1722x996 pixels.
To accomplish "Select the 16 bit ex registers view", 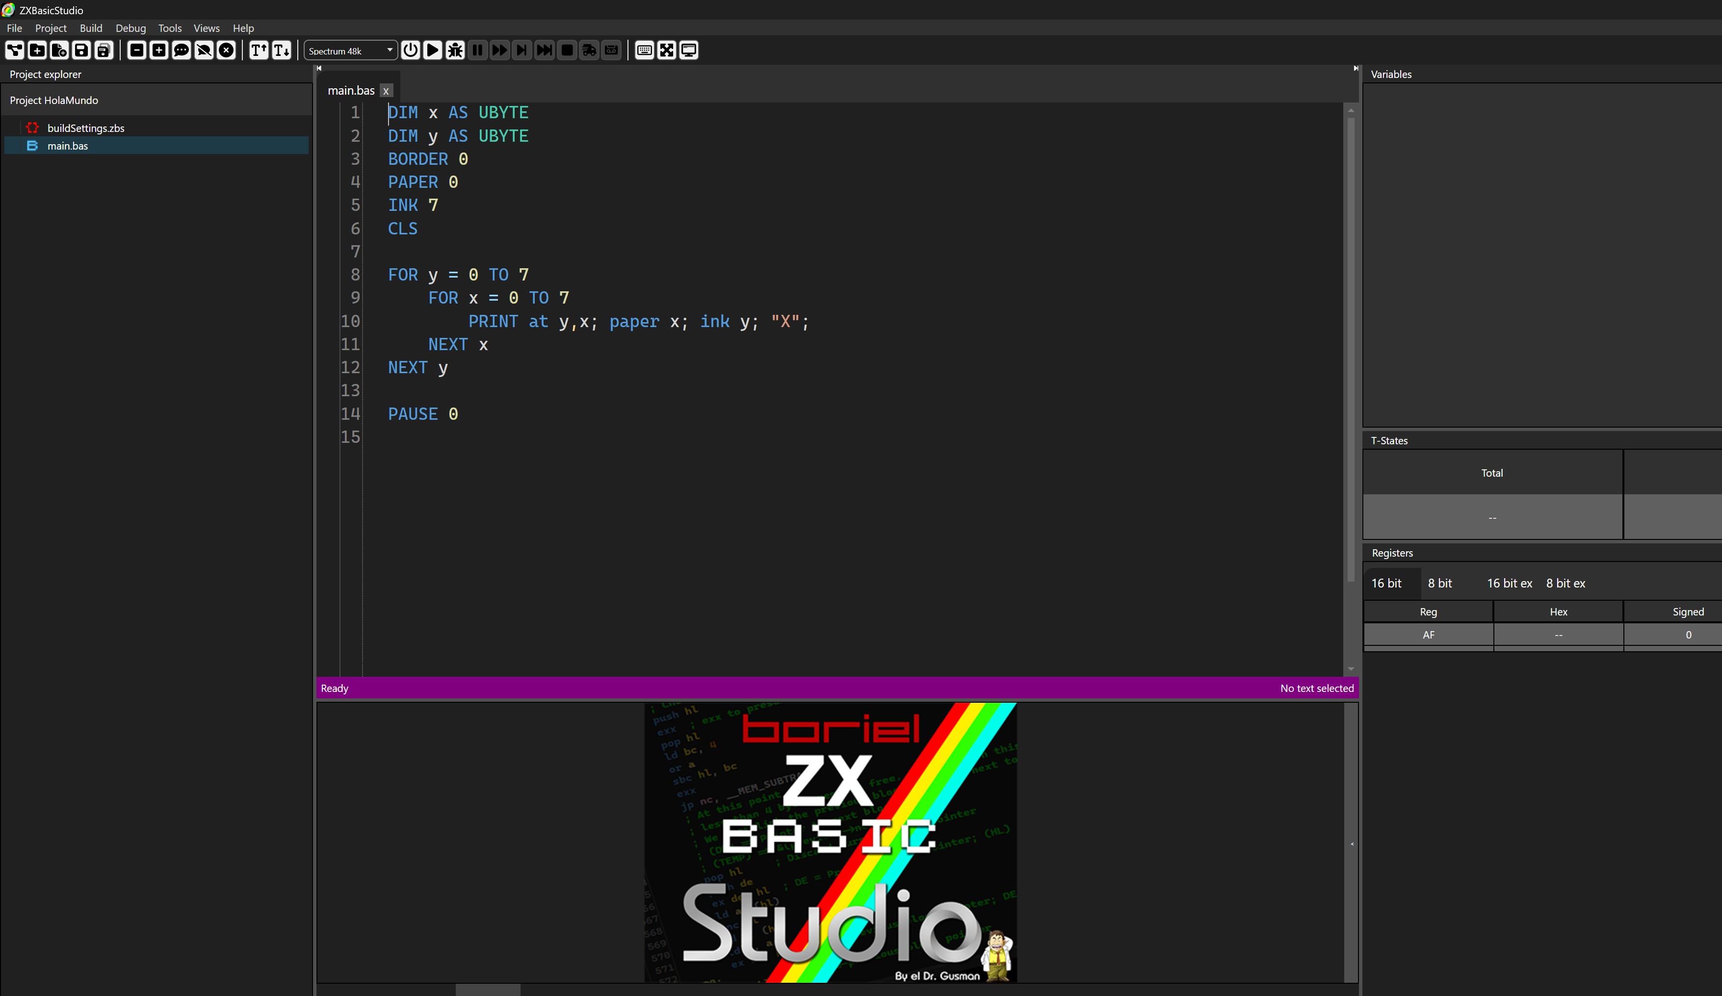I will click(x=1510, y=583).
